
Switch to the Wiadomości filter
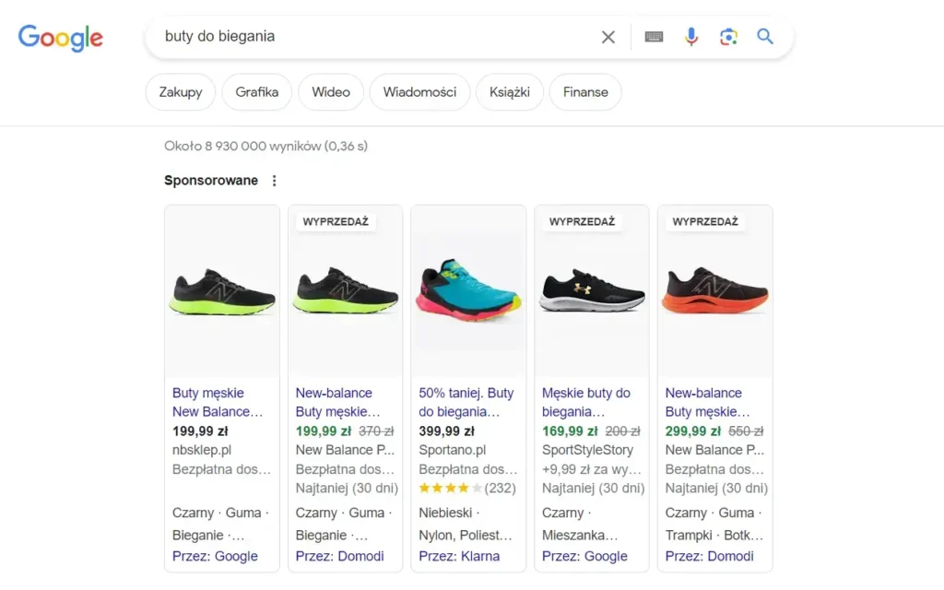[x=419, y=92]
